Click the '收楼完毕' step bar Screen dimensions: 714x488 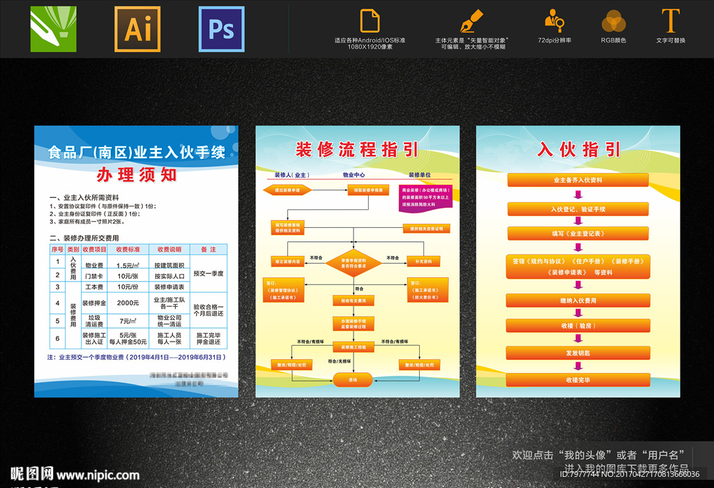(578, 380)
